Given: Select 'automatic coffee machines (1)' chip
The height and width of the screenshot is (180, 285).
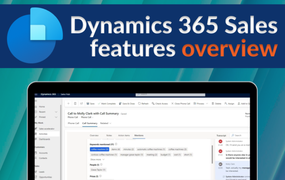Looking at the screenshot, I should 151,149.
